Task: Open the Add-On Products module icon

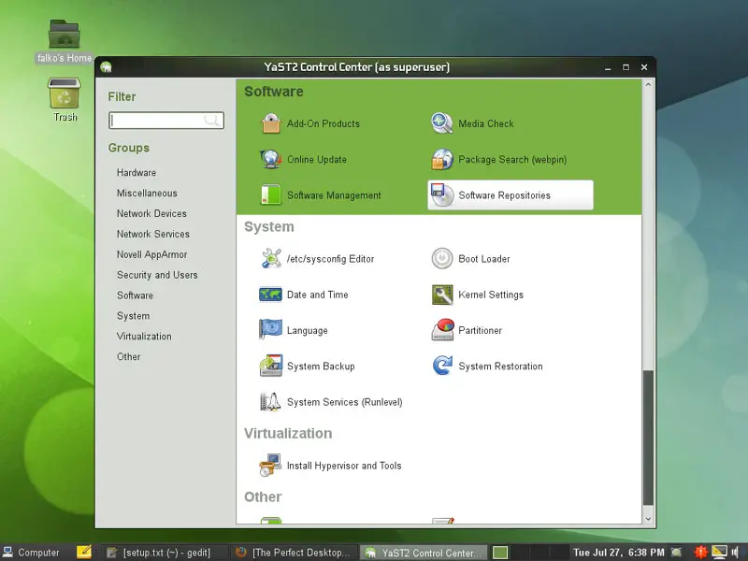Action: click(x=271, y=123)
